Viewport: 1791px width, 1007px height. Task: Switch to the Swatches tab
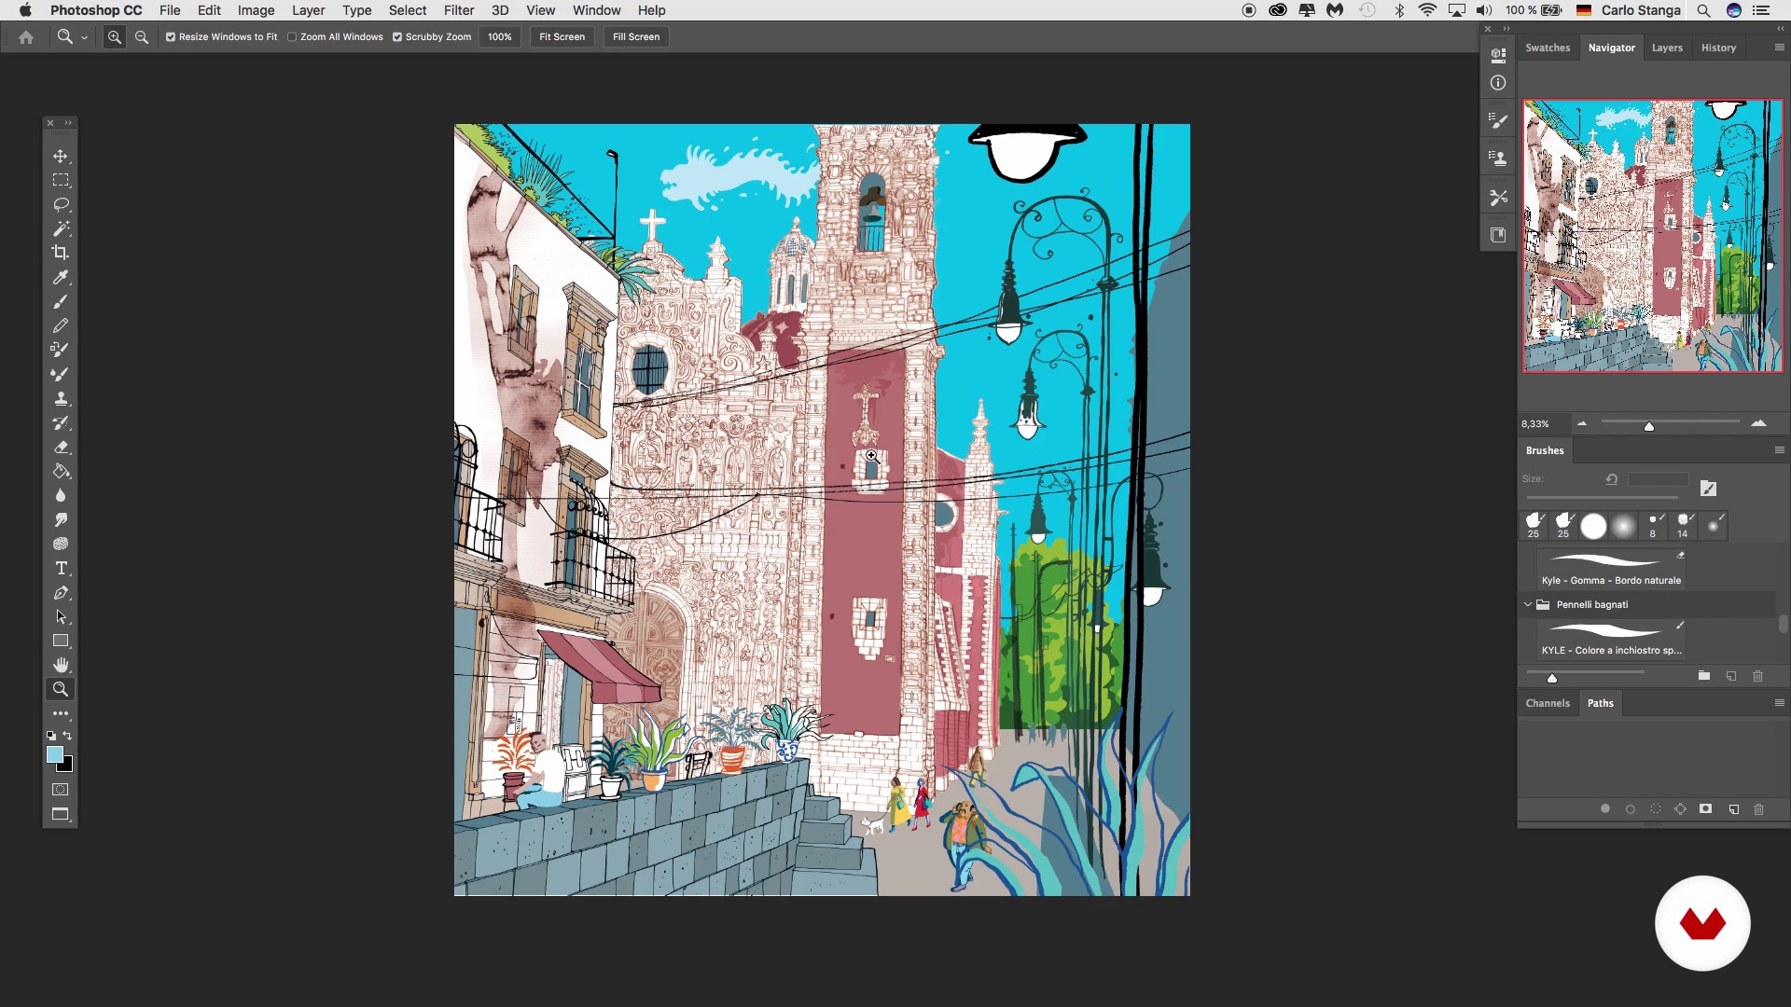coord(1548,48)
